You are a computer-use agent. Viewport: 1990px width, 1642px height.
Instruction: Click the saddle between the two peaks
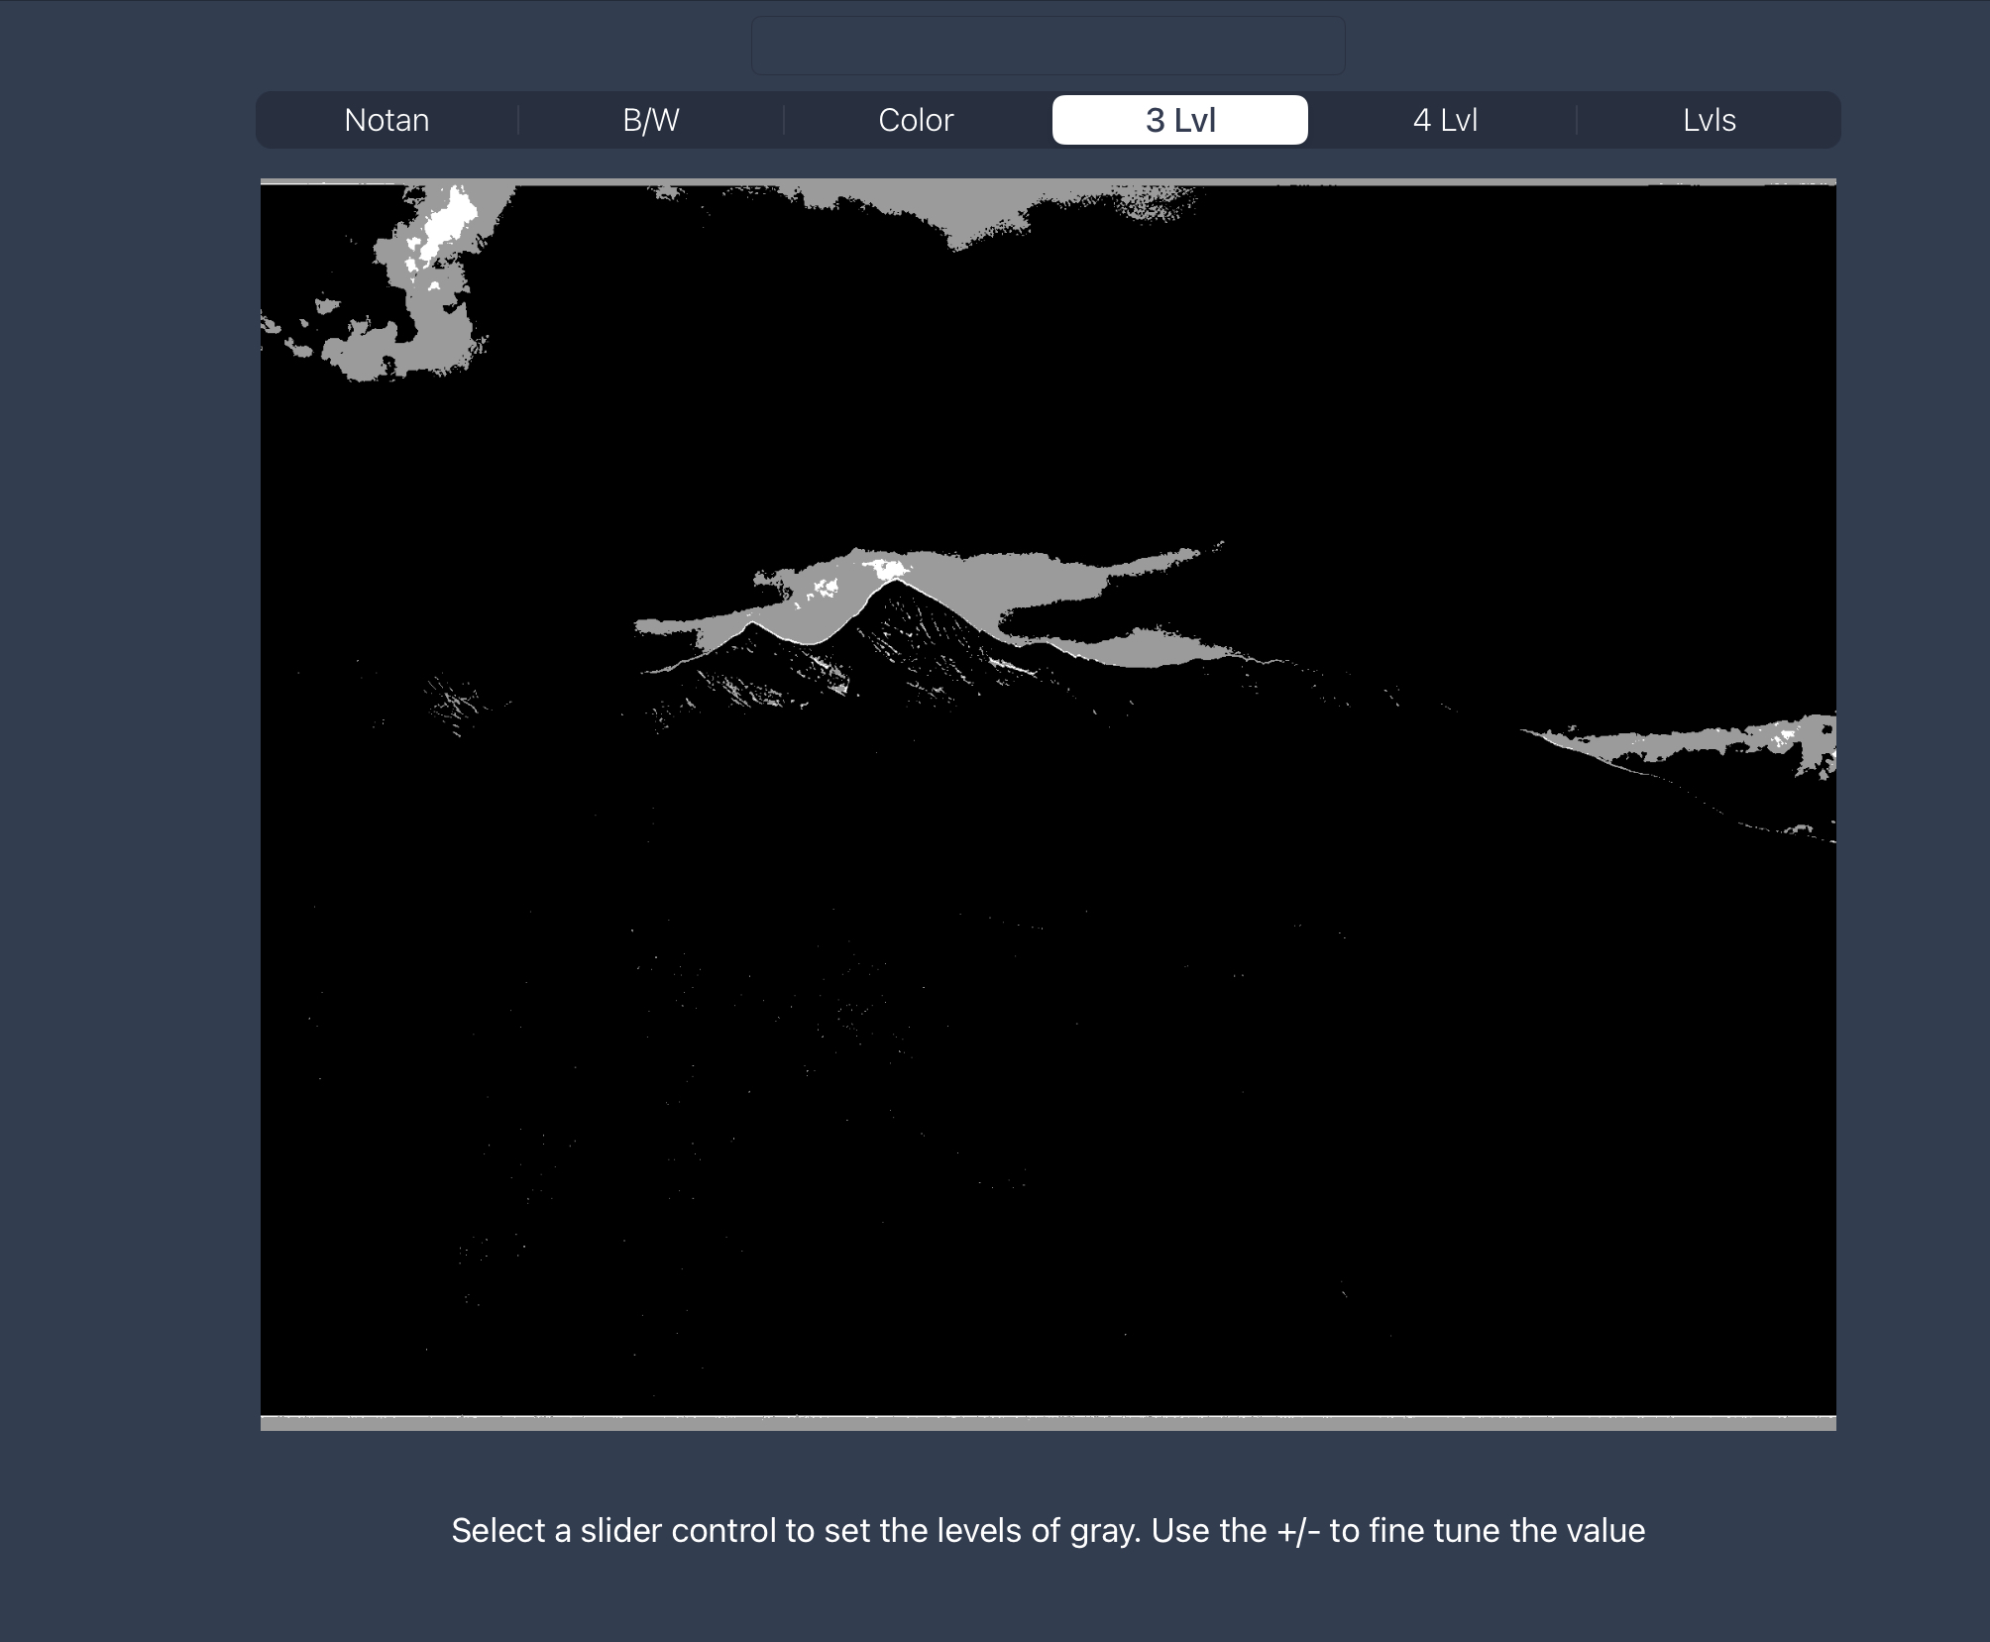815,643
